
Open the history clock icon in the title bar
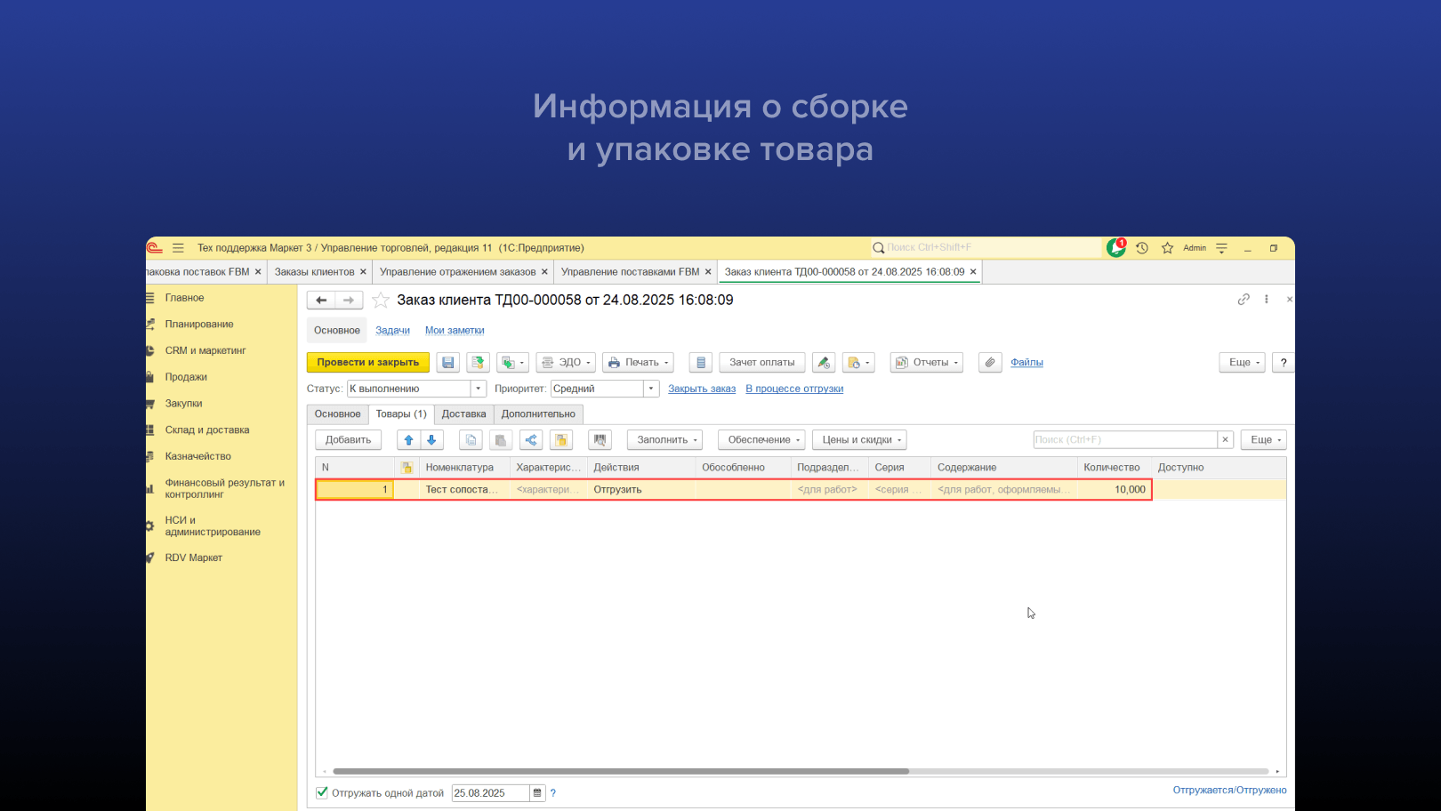point(1142,248)
